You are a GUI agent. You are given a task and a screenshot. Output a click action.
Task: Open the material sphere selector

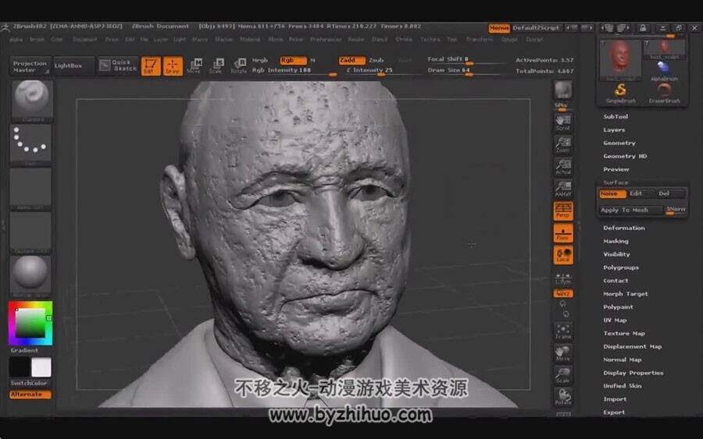(x=30, y=275)
